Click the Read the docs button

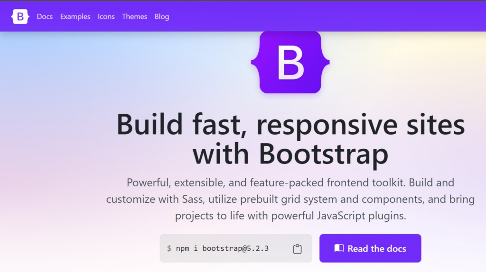(370, 248)
